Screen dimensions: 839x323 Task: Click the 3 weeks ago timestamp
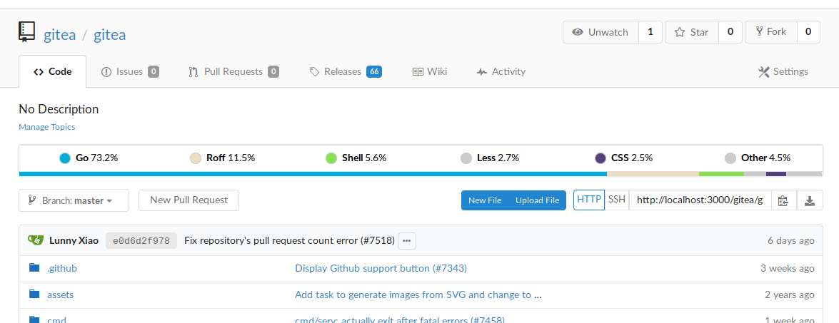(788, 268)
